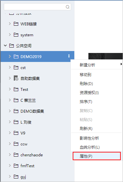Expand the Test folder chevron
The width and height of the screenshot is (123, 182).
coord(10,89)
